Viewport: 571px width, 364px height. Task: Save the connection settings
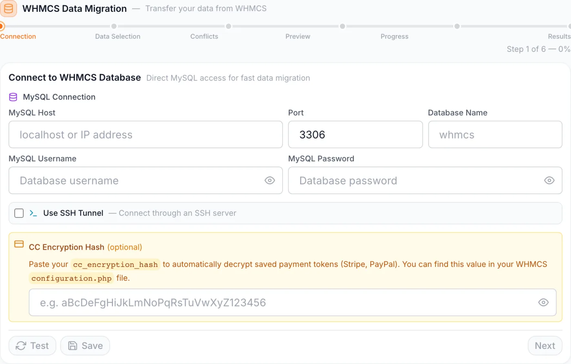[85, 346]
